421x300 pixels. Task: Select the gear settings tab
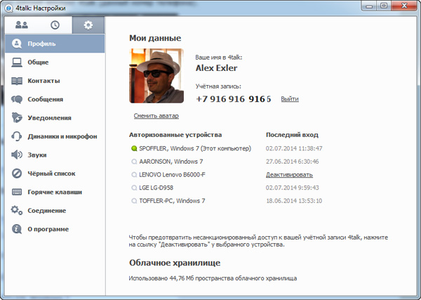88,26
